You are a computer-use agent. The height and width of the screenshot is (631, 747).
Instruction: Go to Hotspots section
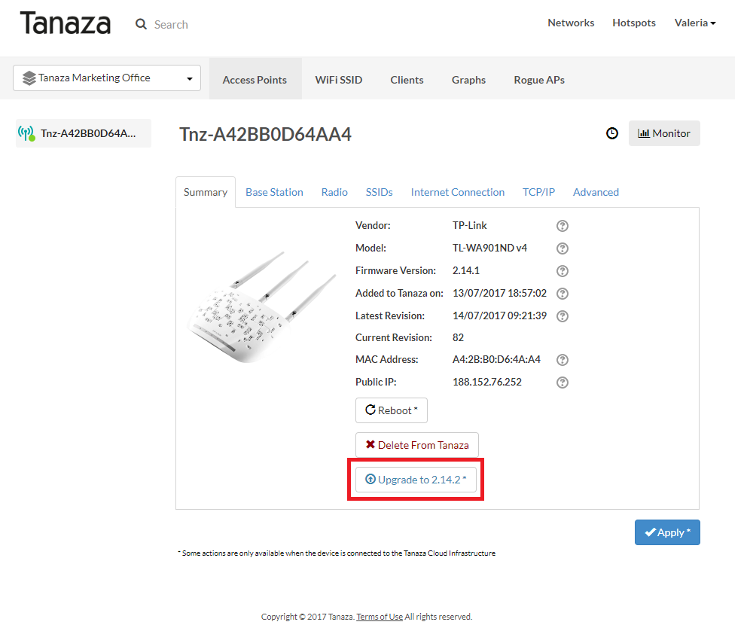pos(633,23)
